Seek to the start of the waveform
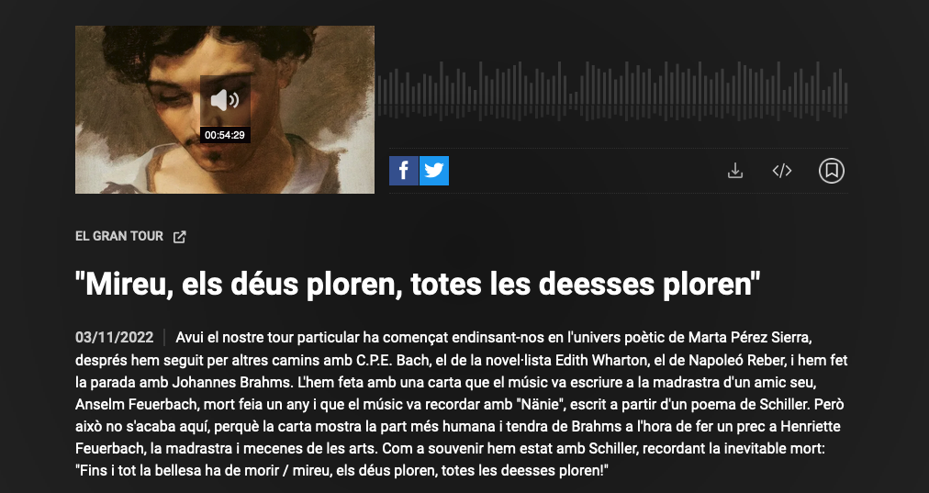 [x=379, y=91]
